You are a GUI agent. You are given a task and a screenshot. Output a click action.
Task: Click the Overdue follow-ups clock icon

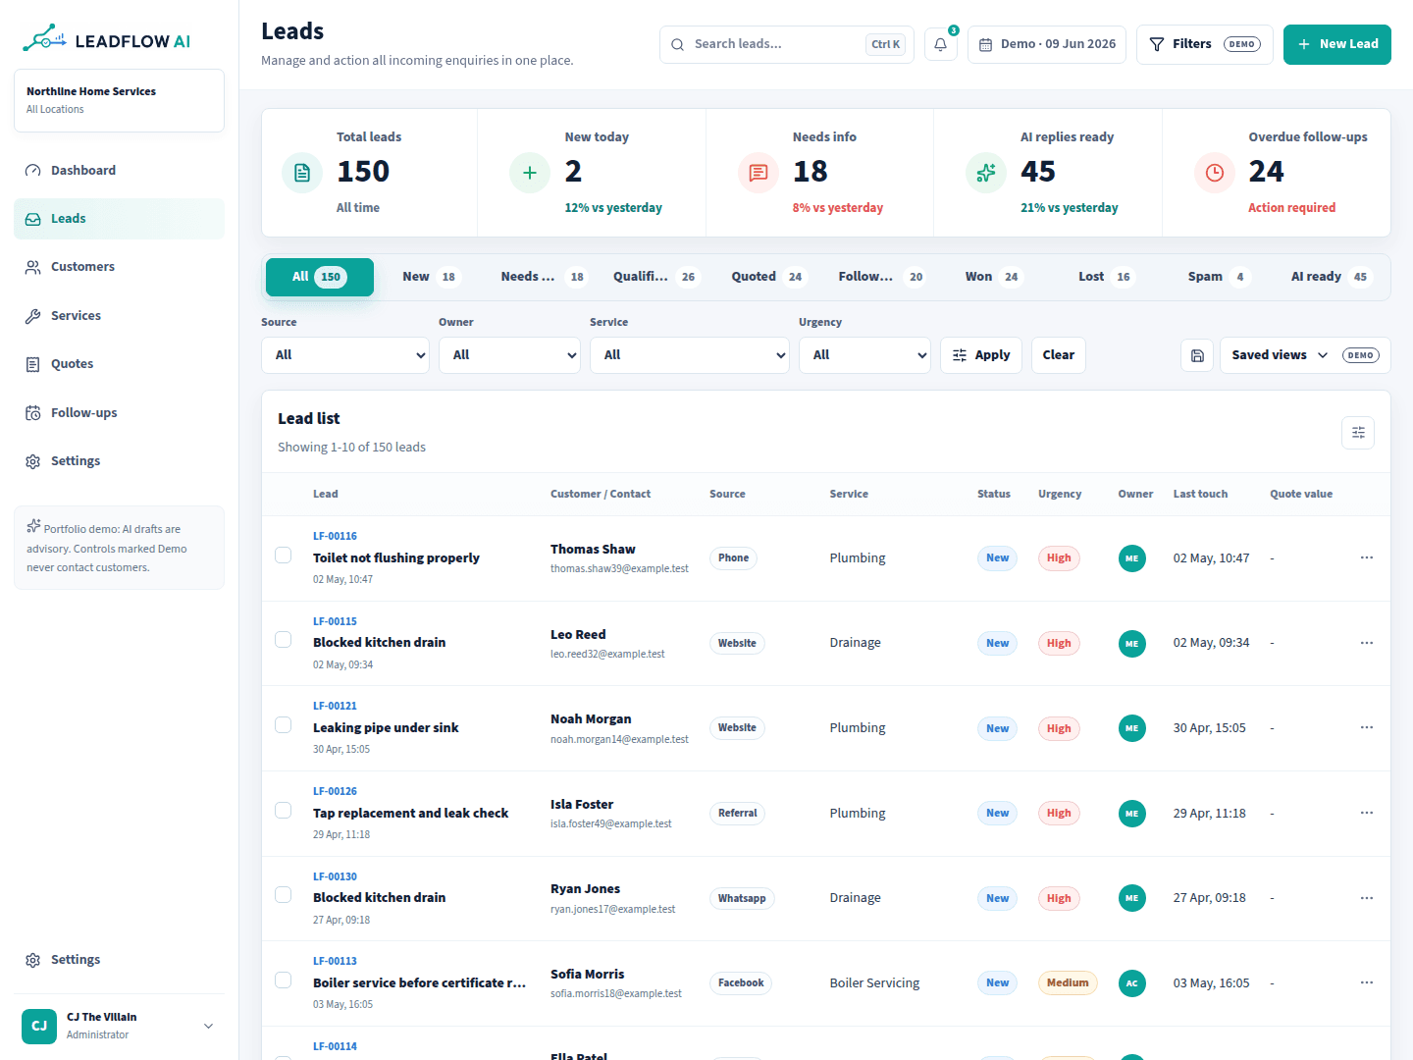tap(1215, 173)
